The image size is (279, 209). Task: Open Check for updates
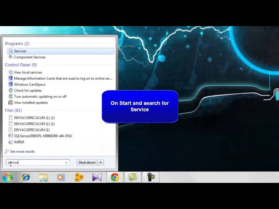tap(28, 91)
